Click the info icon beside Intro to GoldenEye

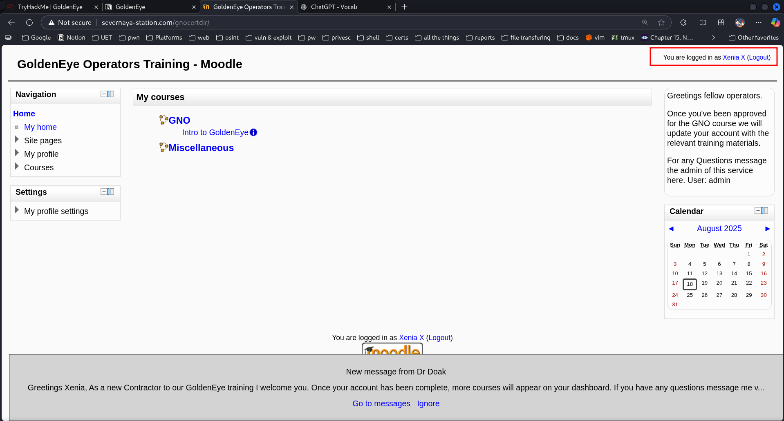tap(253, 132)
